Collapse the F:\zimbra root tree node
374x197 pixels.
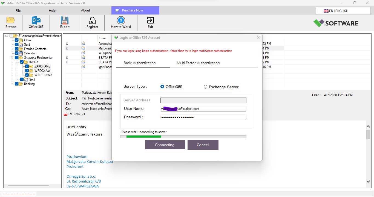(x=7, y=36)
